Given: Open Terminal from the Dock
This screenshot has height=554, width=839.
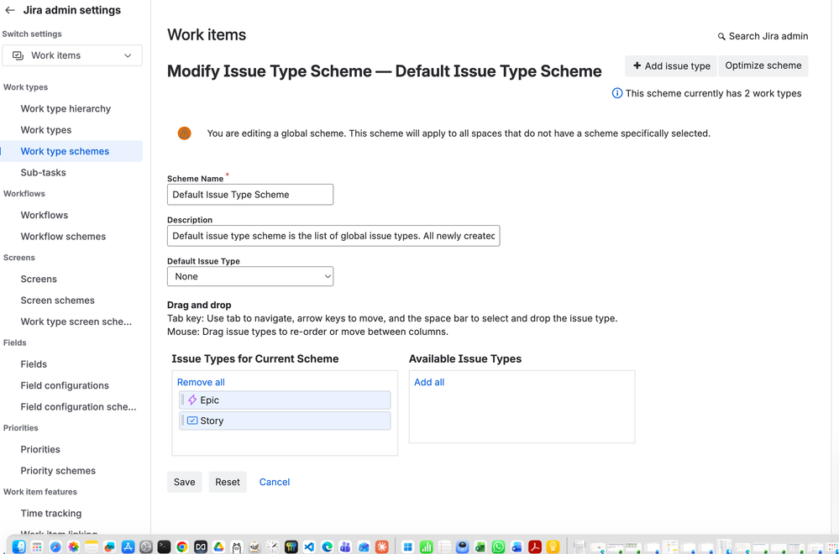Looking at the screenshot, I should point(164,546).
